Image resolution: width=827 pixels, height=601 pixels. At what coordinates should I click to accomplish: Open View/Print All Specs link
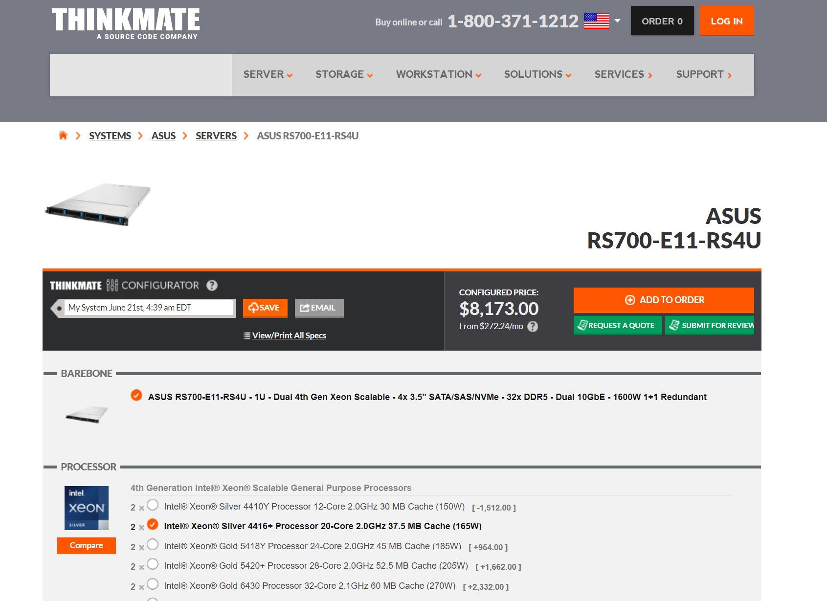(x=289, y=335)
